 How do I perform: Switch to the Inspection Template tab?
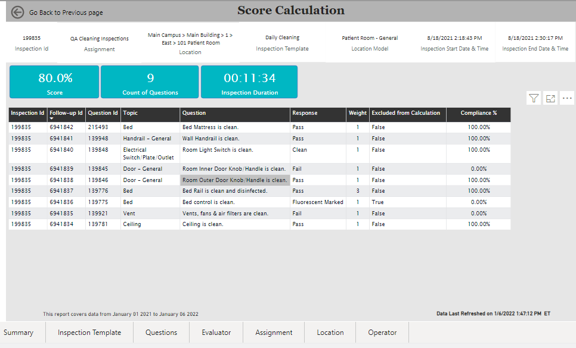coord(88,333)
